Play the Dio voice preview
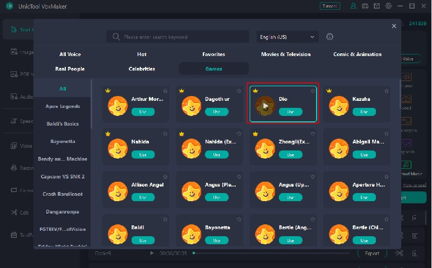Viewport: 432px width, 268px height. [265, 106]
